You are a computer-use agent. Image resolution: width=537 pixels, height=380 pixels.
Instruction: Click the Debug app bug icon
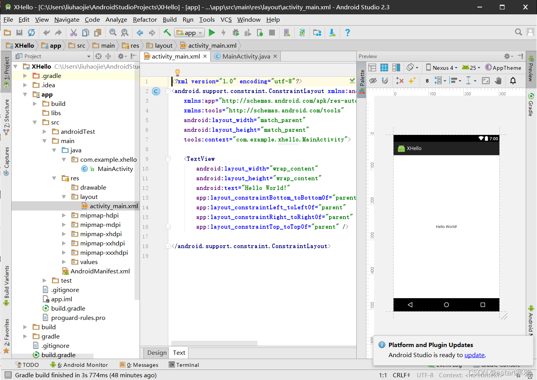click(x=236, y=33)
